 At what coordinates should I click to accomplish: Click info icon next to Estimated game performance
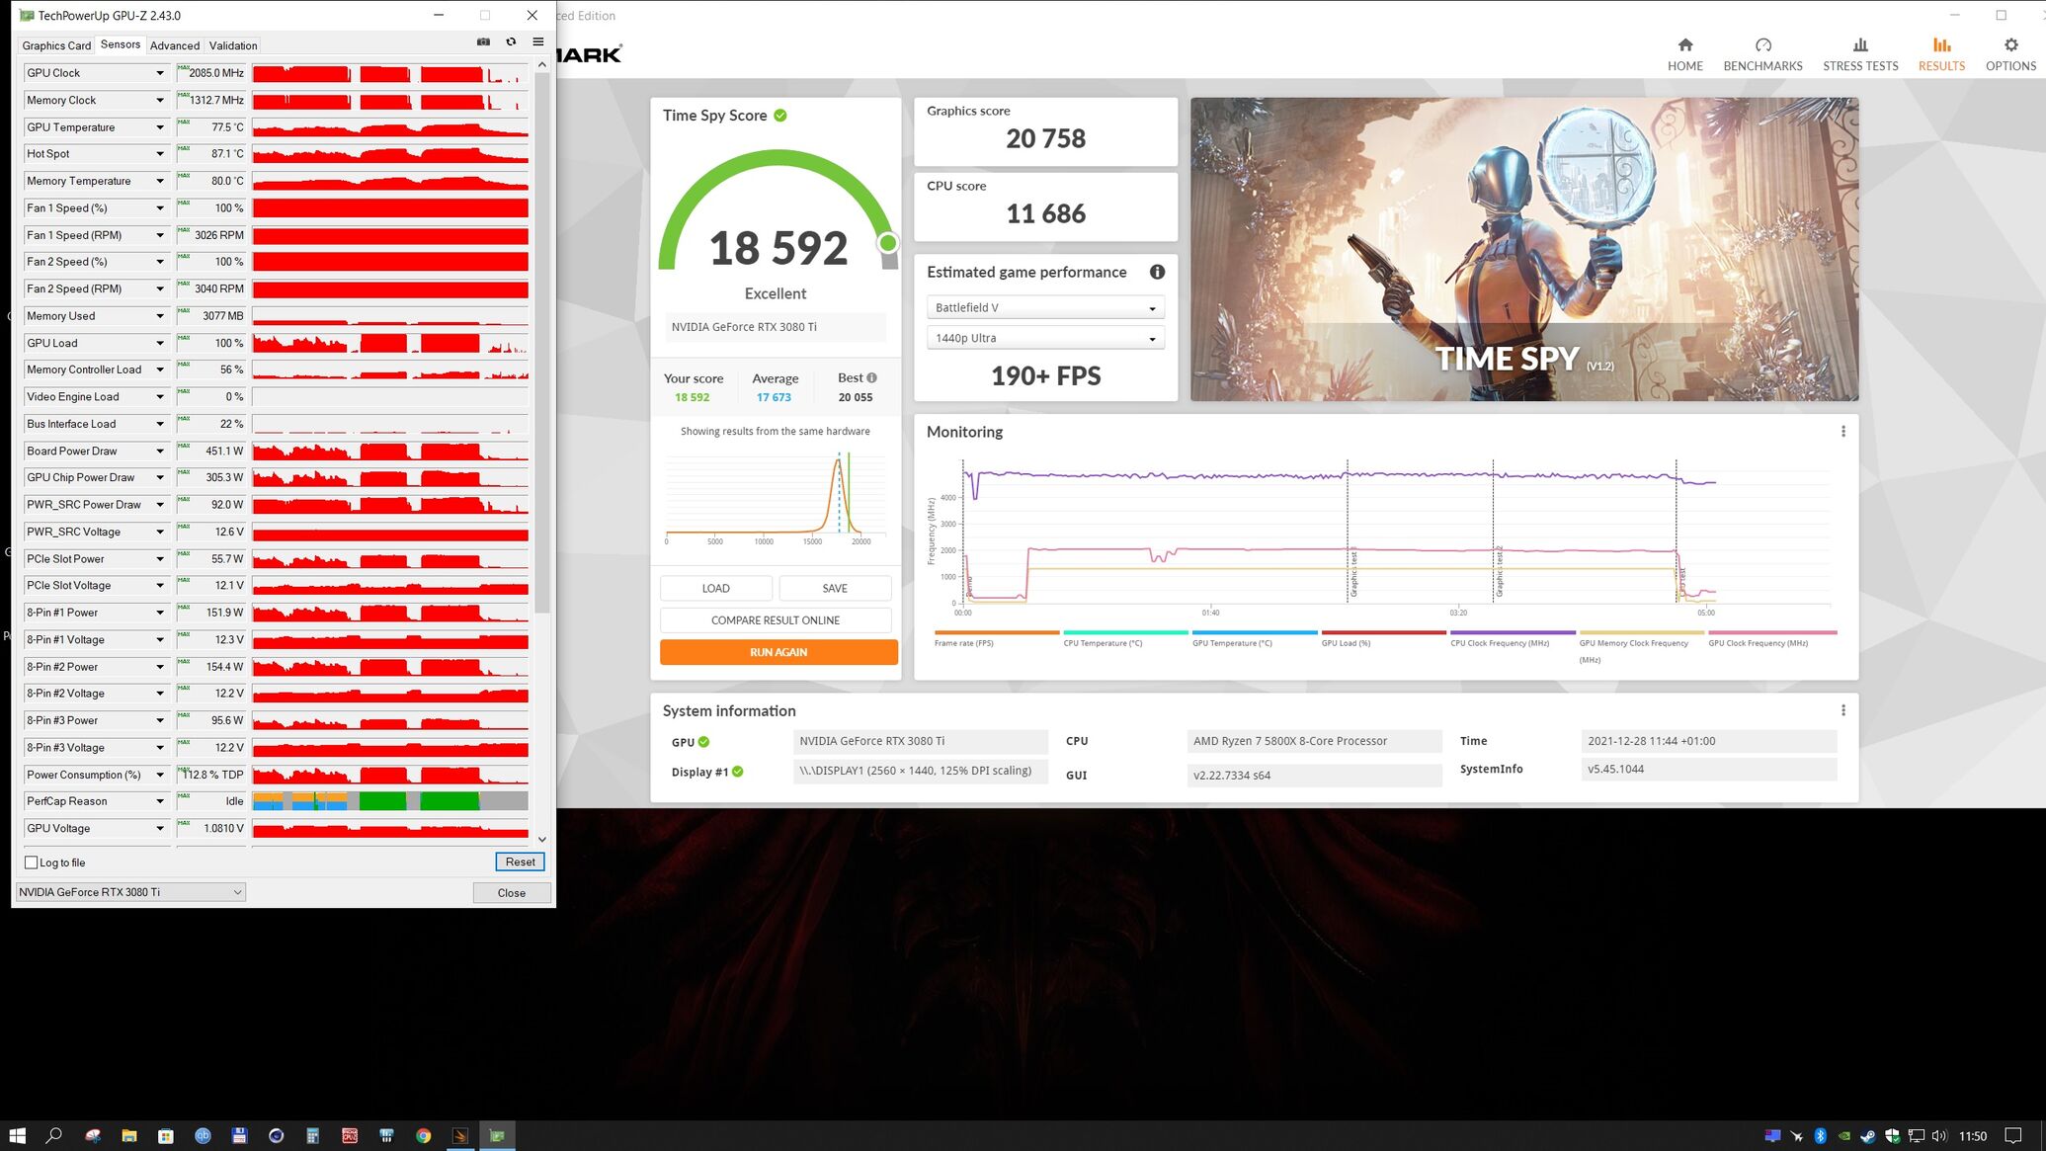point(1157,272)
